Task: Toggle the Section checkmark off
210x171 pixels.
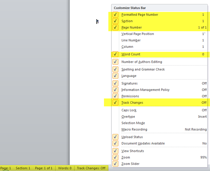Action: coord(115,21)
